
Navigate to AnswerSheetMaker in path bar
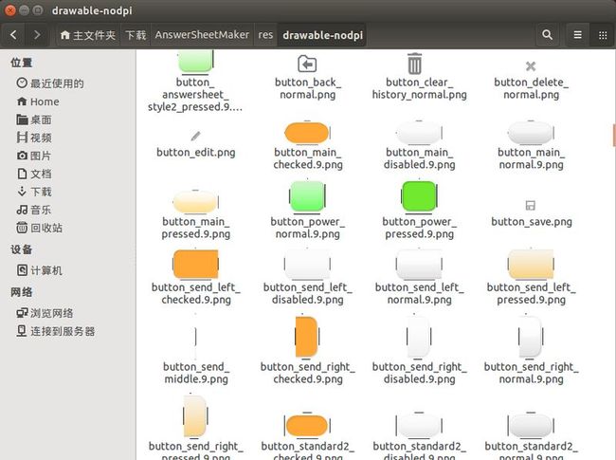(202, 35)
